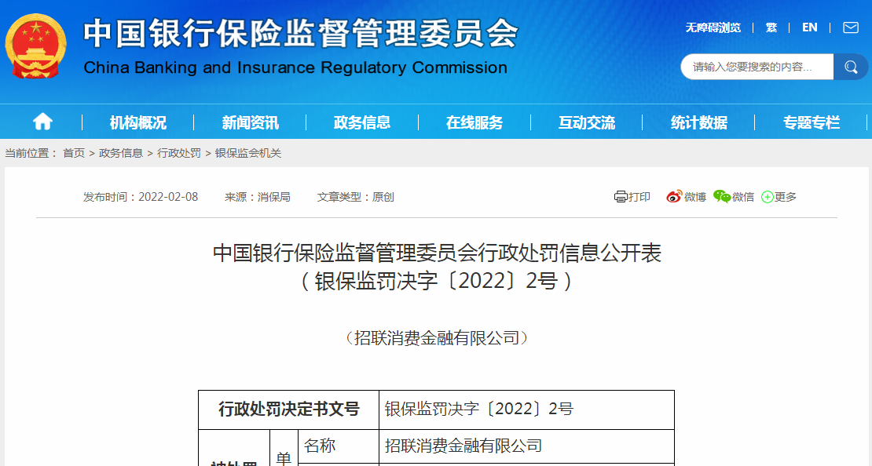Click the 微信 share label
Image resolution: width=872 pixels, height=466 pixels.
click(x=743, y=197)
